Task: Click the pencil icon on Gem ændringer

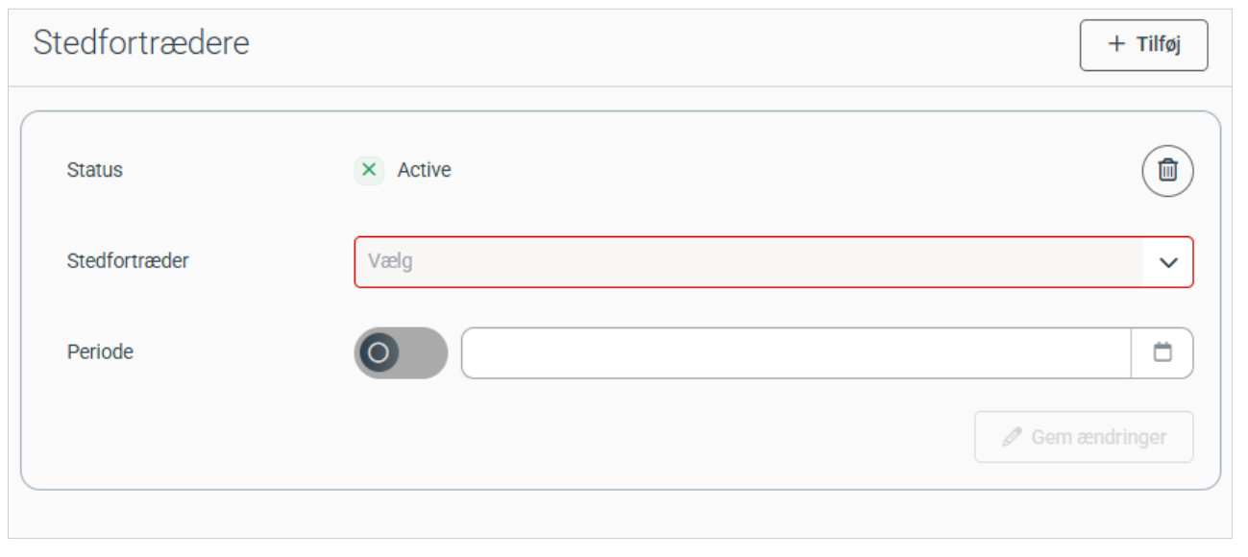Action: point(1011,438)
